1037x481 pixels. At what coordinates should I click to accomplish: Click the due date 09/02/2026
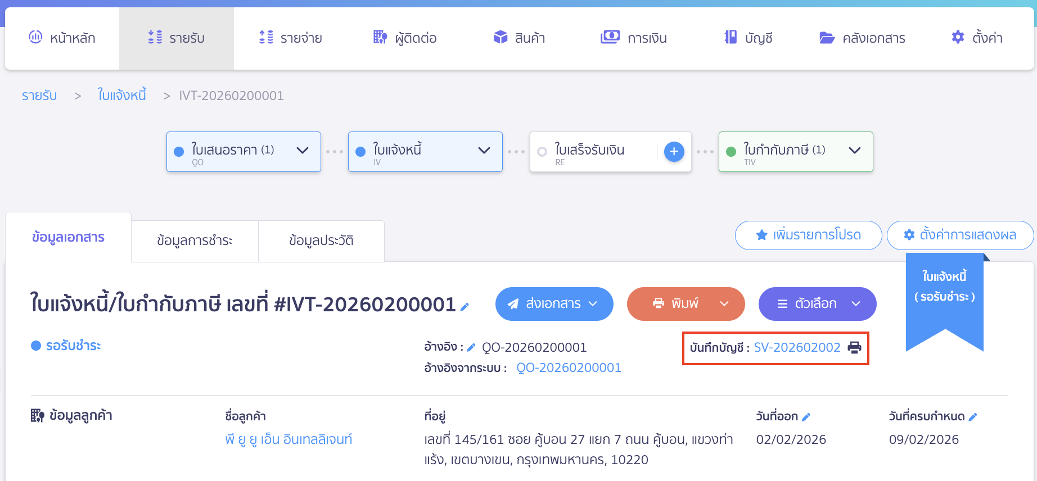tap(923, 439)
